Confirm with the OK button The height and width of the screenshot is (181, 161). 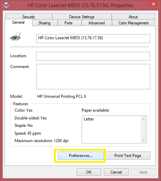(x=89, y=172)
